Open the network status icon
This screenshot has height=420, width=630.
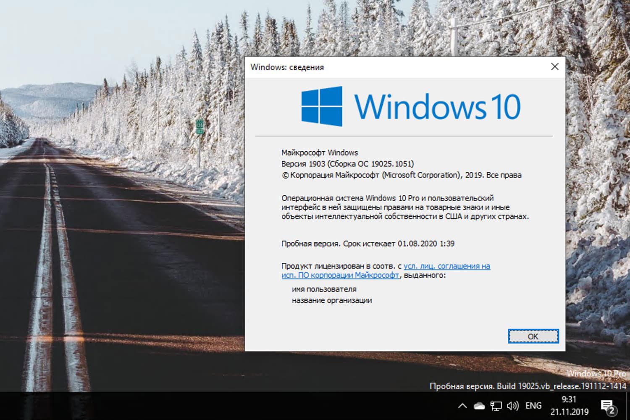pyautogui.click(x=495, y=406)
